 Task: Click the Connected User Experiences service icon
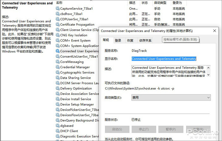pos(58,51)
